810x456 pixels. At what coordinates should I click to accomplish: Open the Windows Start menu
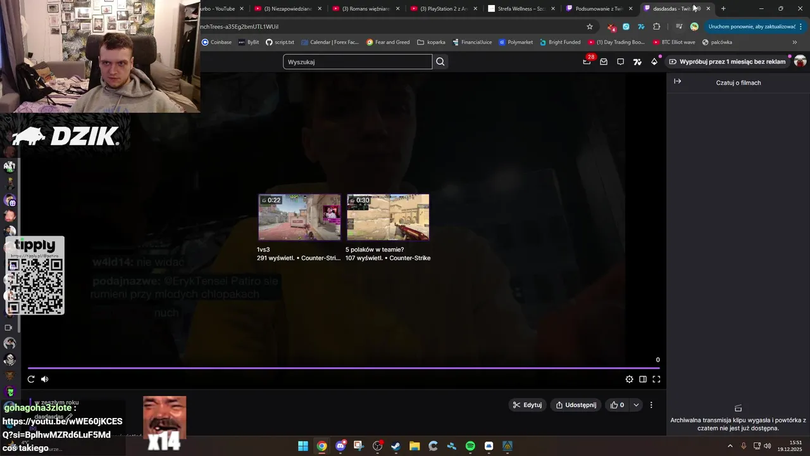coord(303,446)
